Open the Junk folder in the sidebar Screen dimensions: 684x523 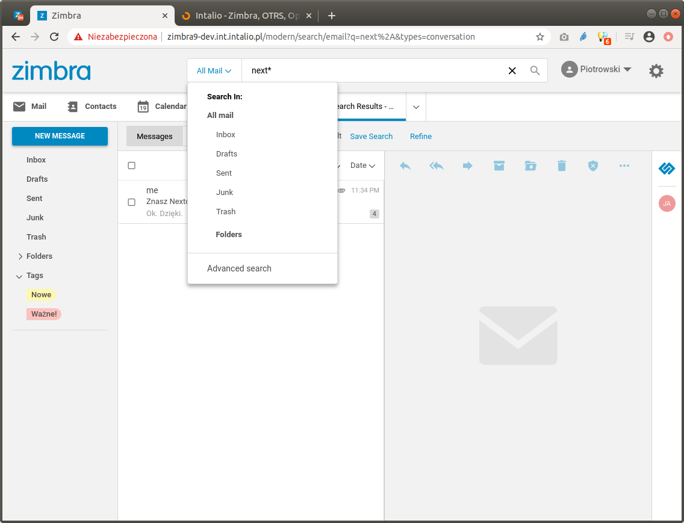click(x=35, y=218)
